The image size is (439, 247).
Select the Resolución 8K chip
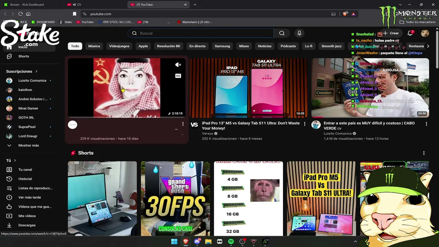coord(168,46)
